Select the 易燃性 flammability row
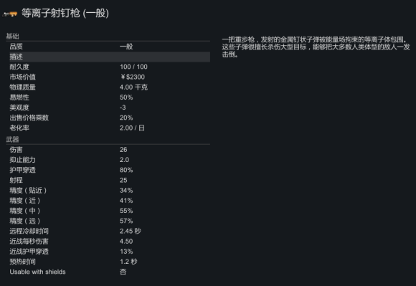 [108, 97]
